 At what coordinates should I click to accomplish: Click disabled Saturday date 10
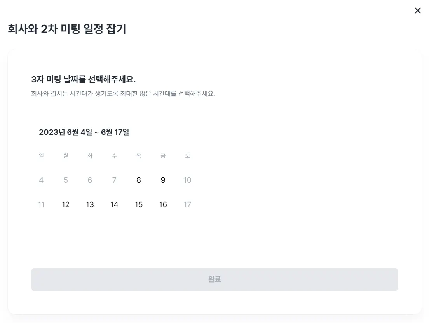click(187, 180)
